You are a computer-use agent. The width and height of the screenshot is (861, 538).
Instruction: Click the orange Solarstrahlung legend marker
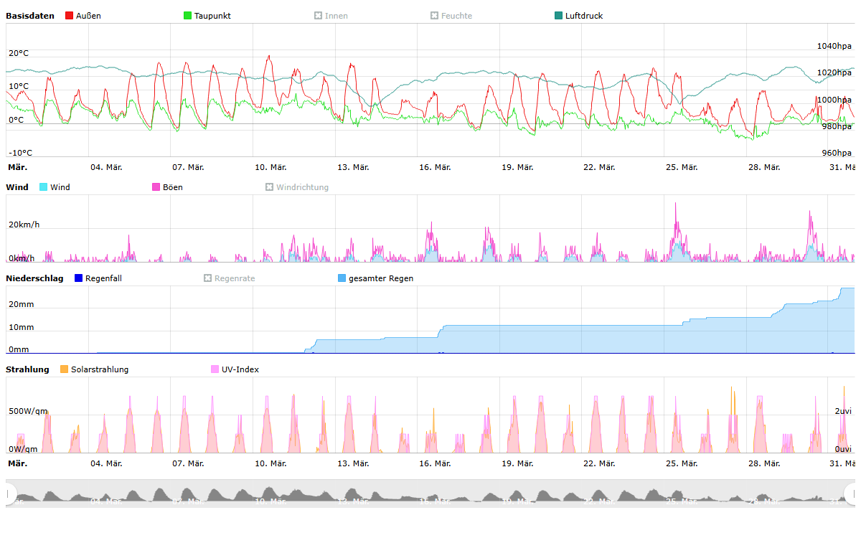65,369
